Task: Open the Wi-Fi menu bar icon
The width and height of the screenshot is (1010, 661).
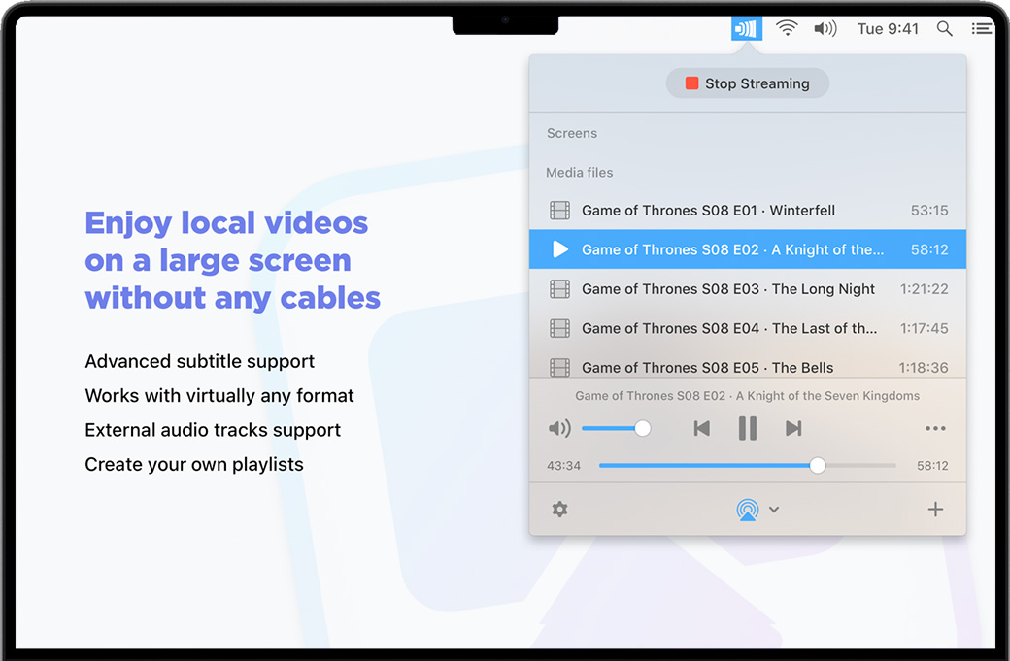Action: (x=787, y=28)
